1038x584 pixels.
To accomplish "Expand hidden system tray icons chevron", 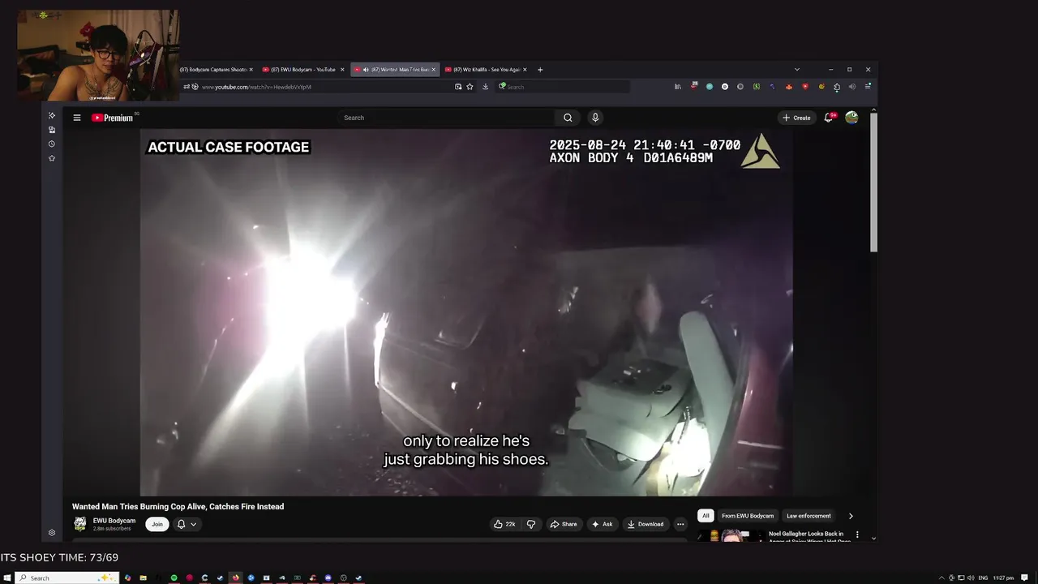I will [x=941, y=578].
